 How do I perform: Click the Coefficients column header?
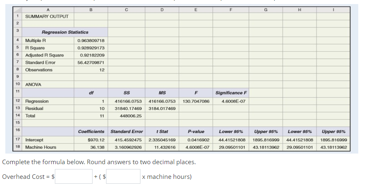click(x=91, y=131)
